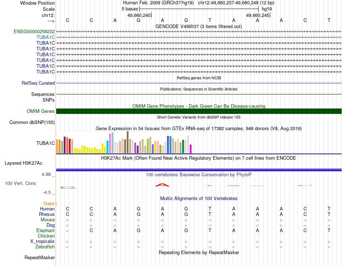This screenshot has height=266, width=342.
Task: Click '100 vertebrates Basewise Conservation by PhyloP' title
Action: 199,175
